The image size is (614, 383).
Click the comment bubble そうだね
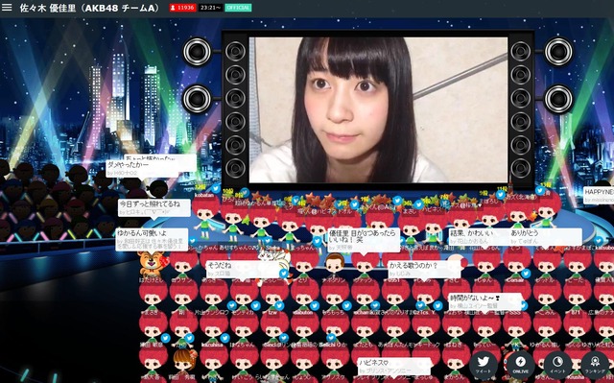[243, 269]
